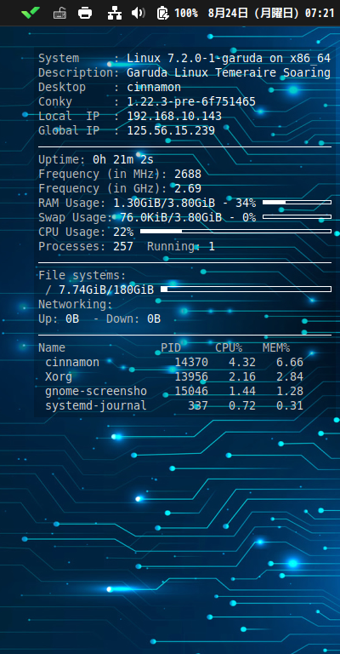Click PID 337 in the process list
This screenshot has height=654, width=340.
pos(198,406)
